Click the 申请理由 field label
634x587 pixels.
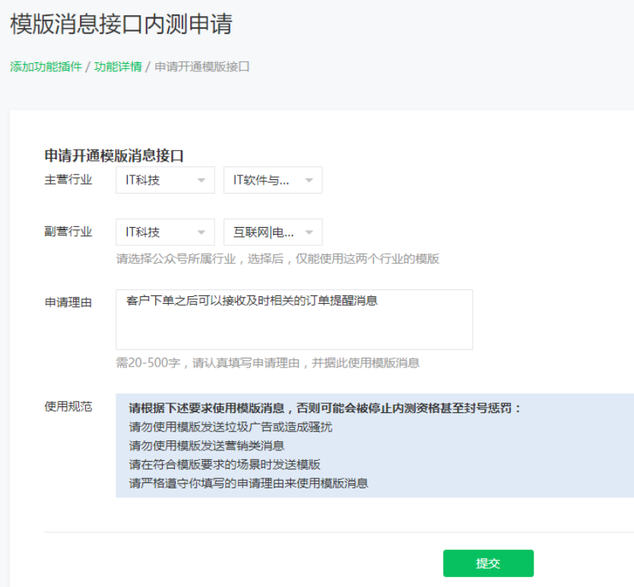(68, 302)
